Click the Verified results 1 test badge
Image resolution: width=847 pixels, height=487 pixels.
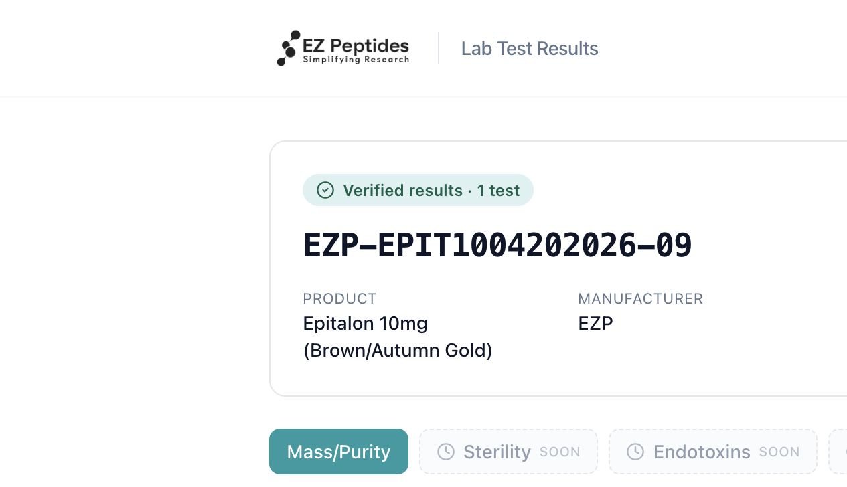[418, 190]
